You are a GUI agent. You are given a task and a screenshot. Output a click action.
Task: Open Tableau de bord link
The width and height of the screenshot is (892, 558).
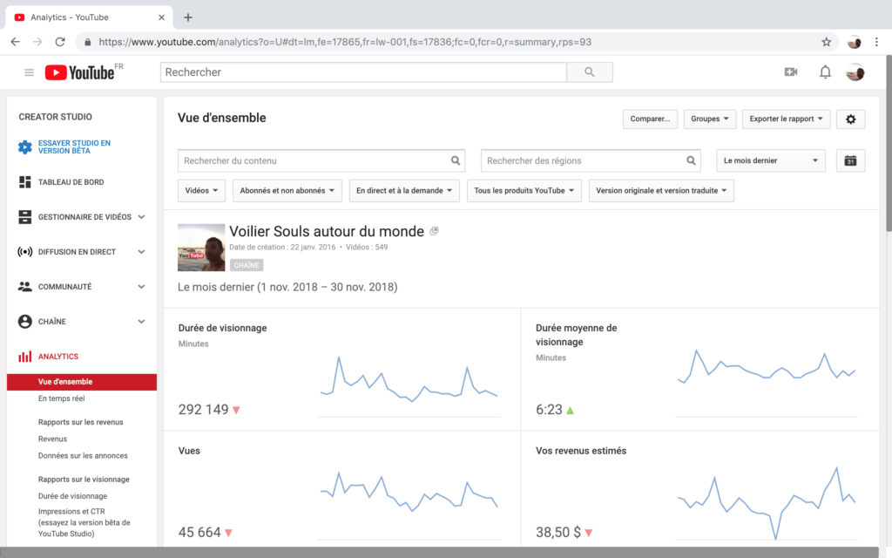(x=71, y=182)
